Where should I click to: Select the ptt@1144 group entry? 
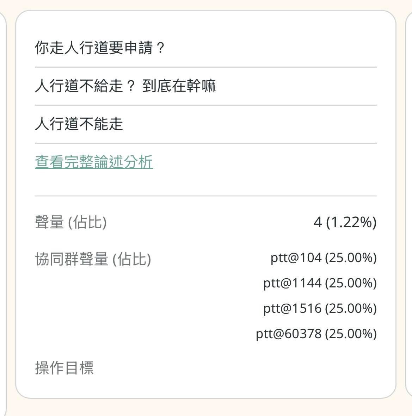[320, 283]
